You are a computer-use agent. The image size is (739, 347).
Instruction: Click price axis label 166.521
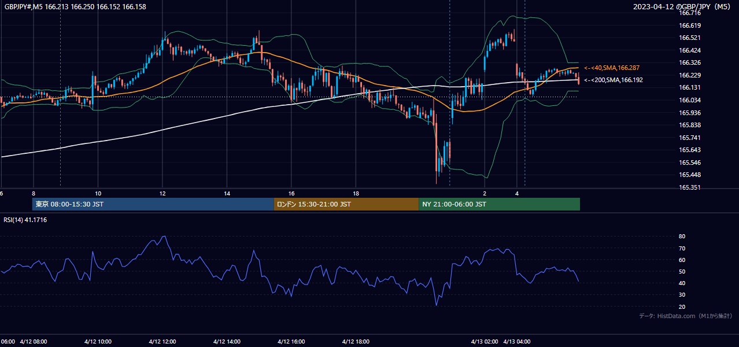point(690,38)
